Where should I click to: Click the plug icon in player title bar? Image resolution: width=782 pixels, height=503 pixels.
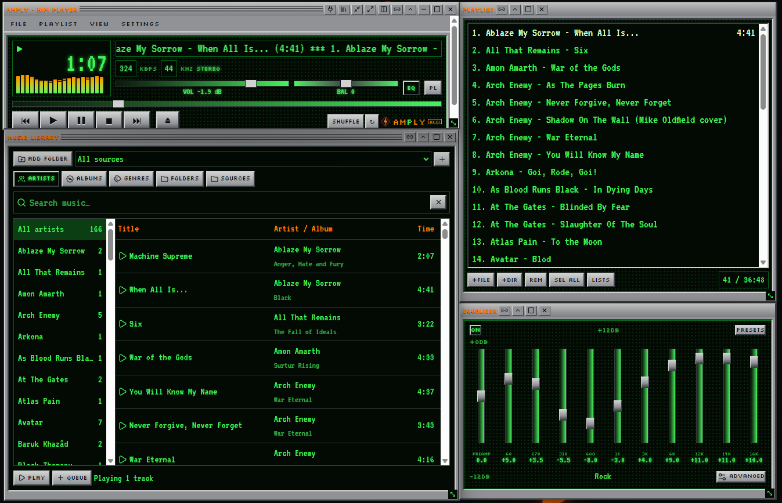pos(330,9)
